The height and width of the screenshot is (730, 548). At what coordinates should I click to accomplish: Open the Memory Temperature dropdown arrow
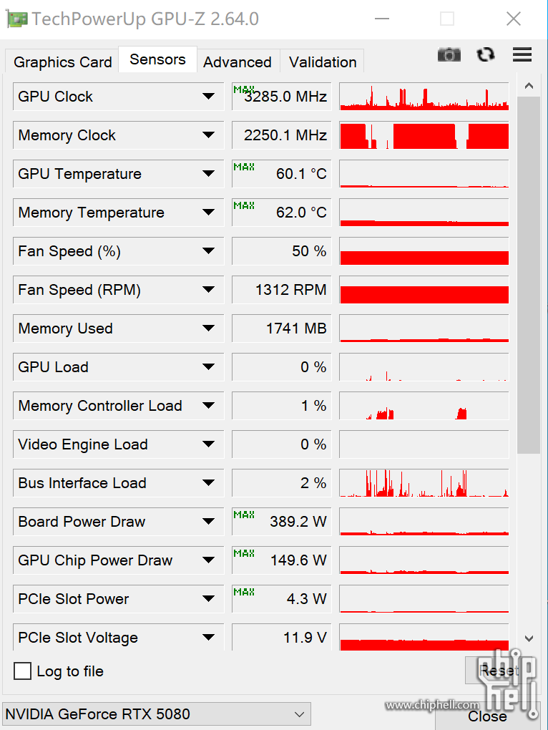pyautogui.click(x=208, y=213)
